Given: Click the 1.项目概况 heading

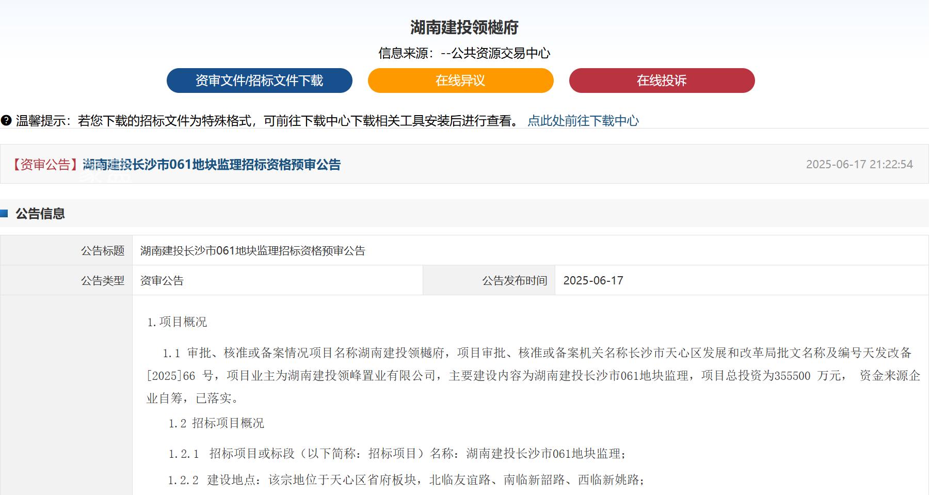Looking at the screenshot, I should [x=177, y=322].
